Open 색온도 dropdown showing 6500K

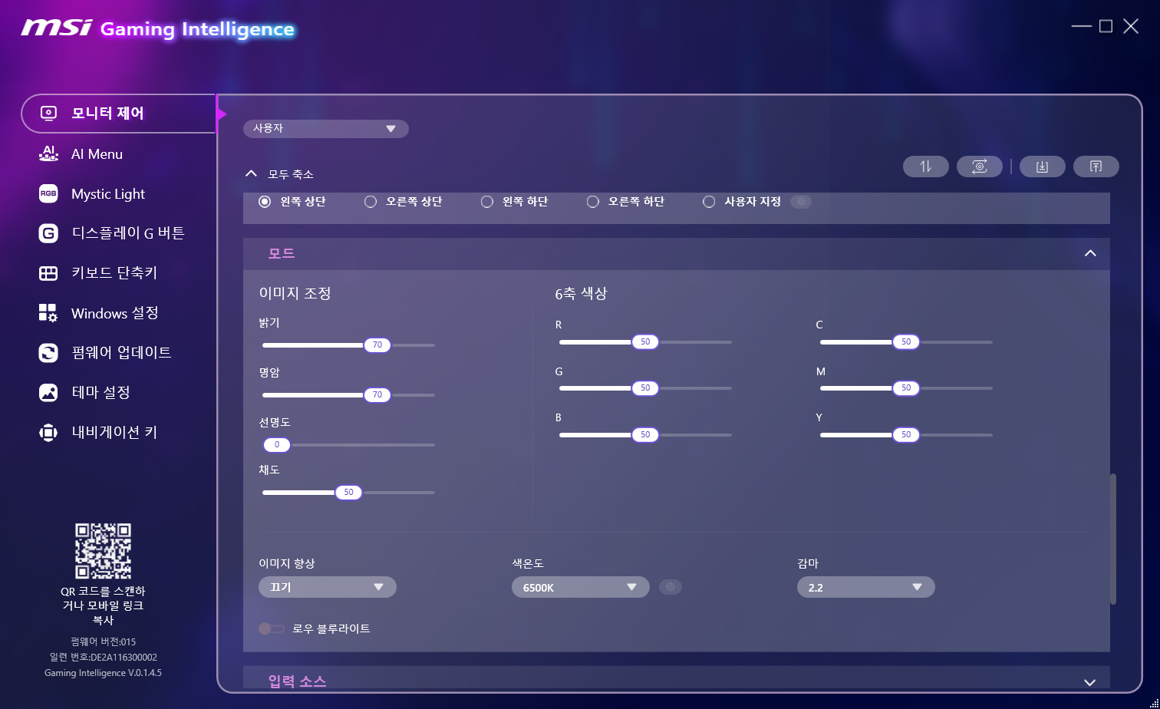[x=581, y=587]
